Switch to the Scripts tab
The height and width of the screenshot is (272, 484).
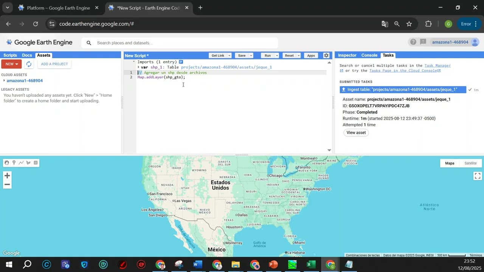point(10,55)
